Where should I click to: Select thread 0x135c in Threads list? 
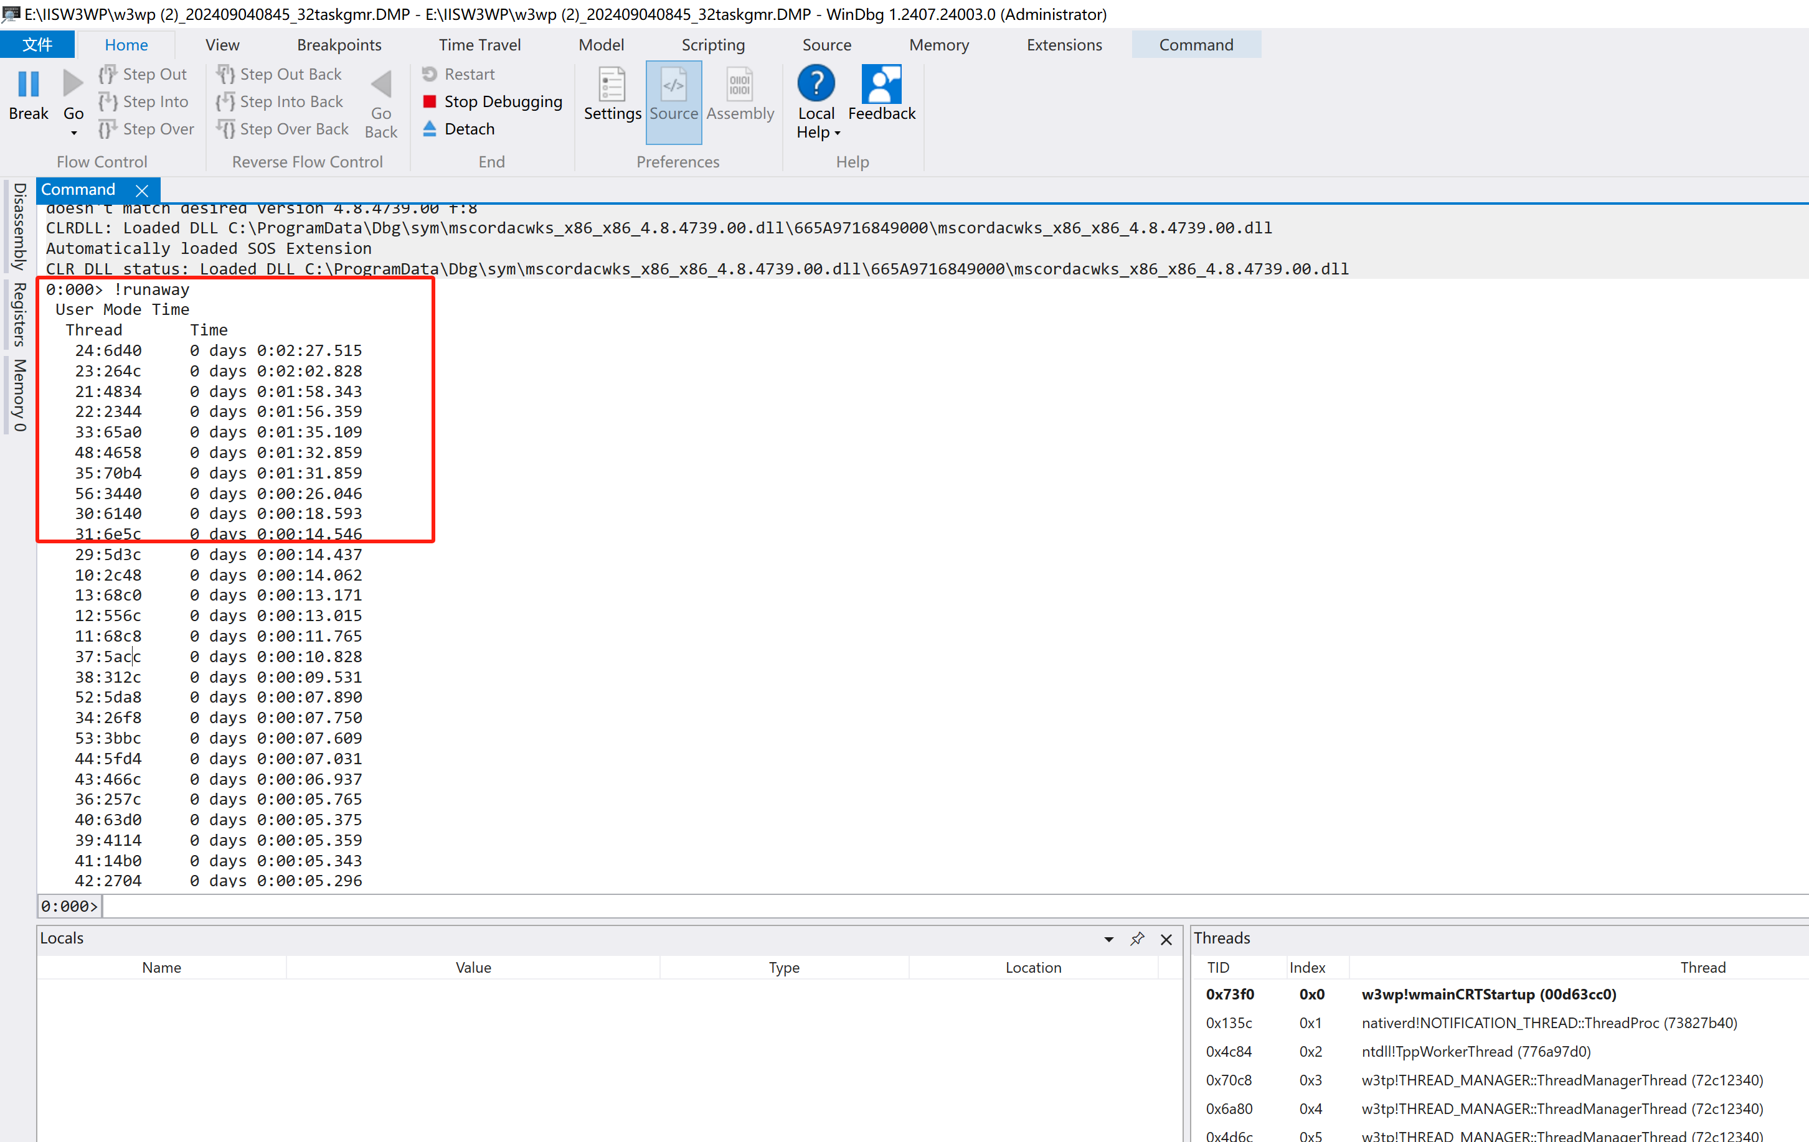pyautogui.click(x=1228, y=1023)
